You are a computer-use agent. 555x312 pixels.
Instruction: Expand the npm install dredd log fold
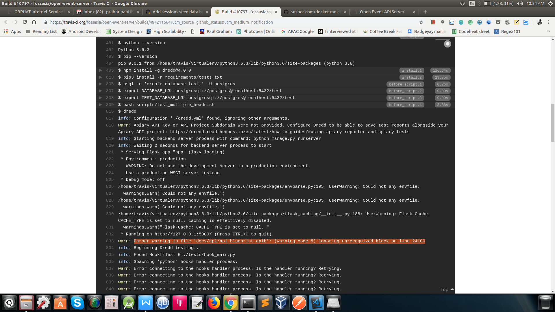pos(100,70)
